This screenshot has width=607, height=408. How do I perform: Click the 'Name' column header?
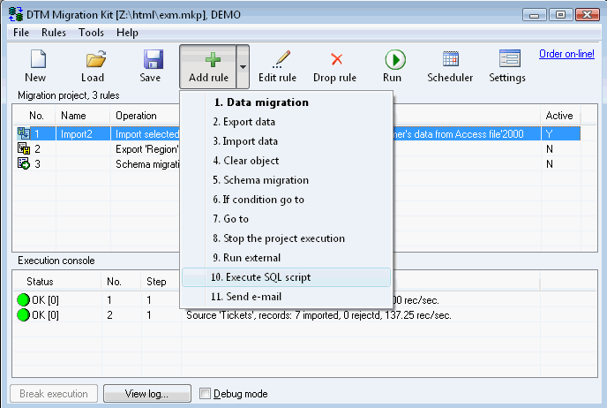click(83, 116)
